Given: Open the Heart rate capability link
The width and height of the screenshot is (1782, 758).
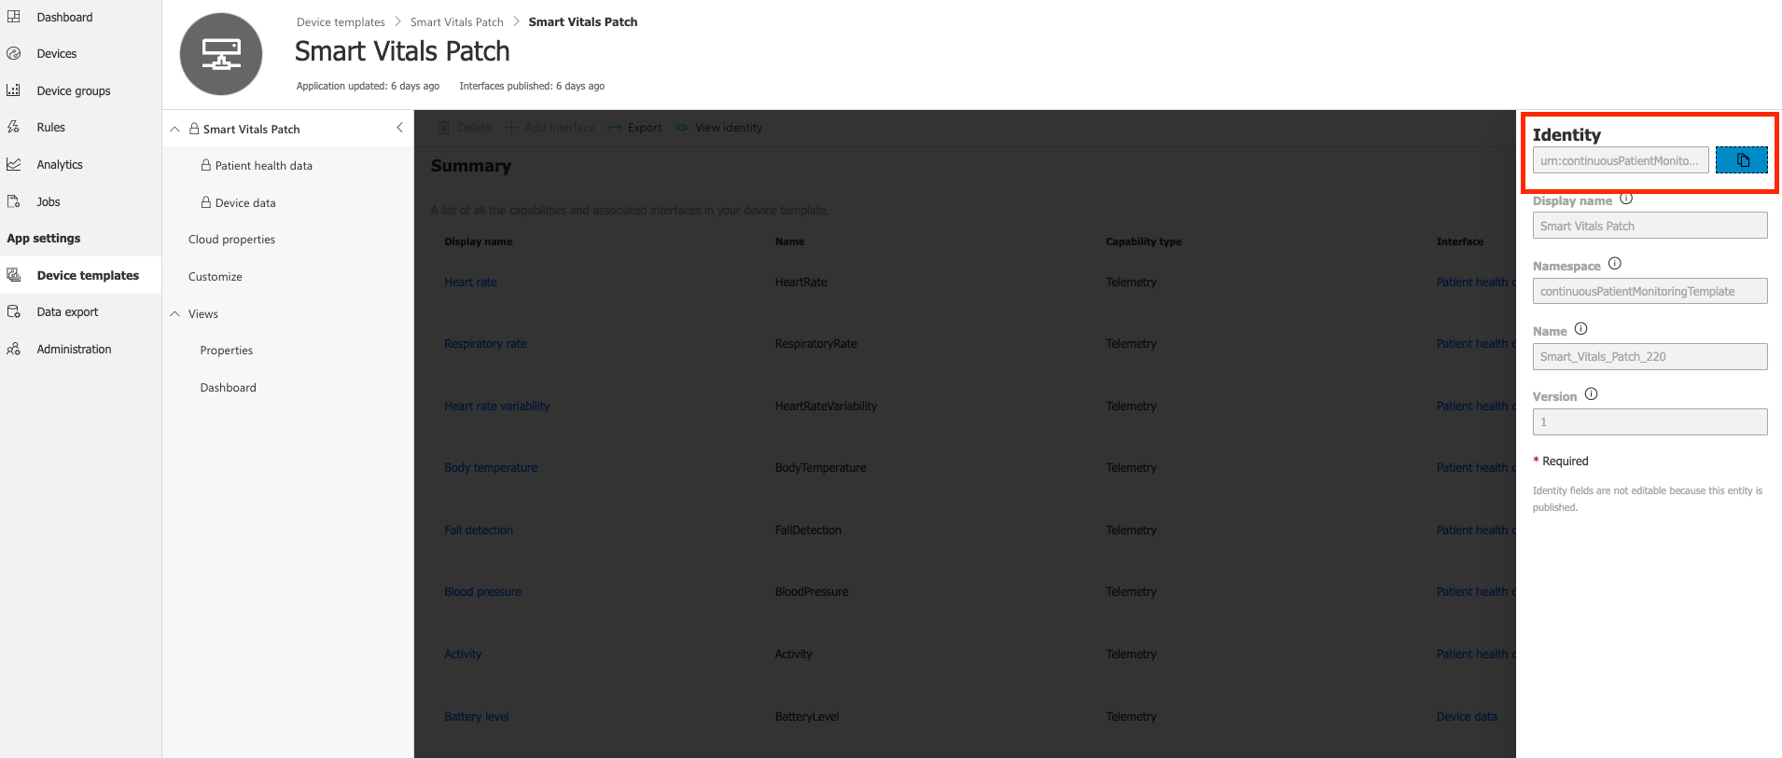Looking at the screenshot, I should coord(470,283).
